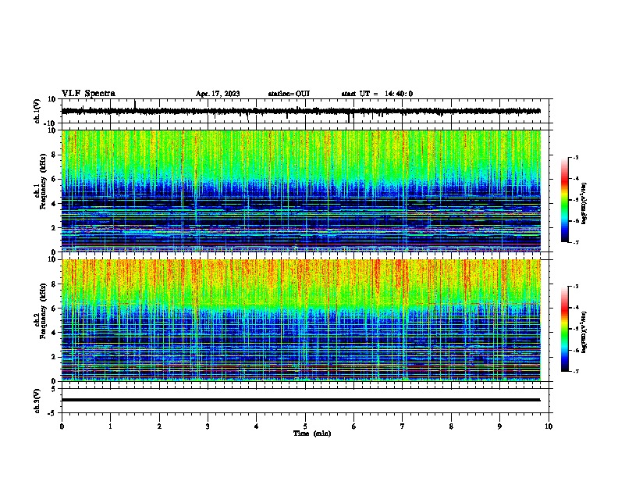Click the ch.2 color bar log(PSD) unit label
This screenshot has height=478, width=618.
point(584,333)
